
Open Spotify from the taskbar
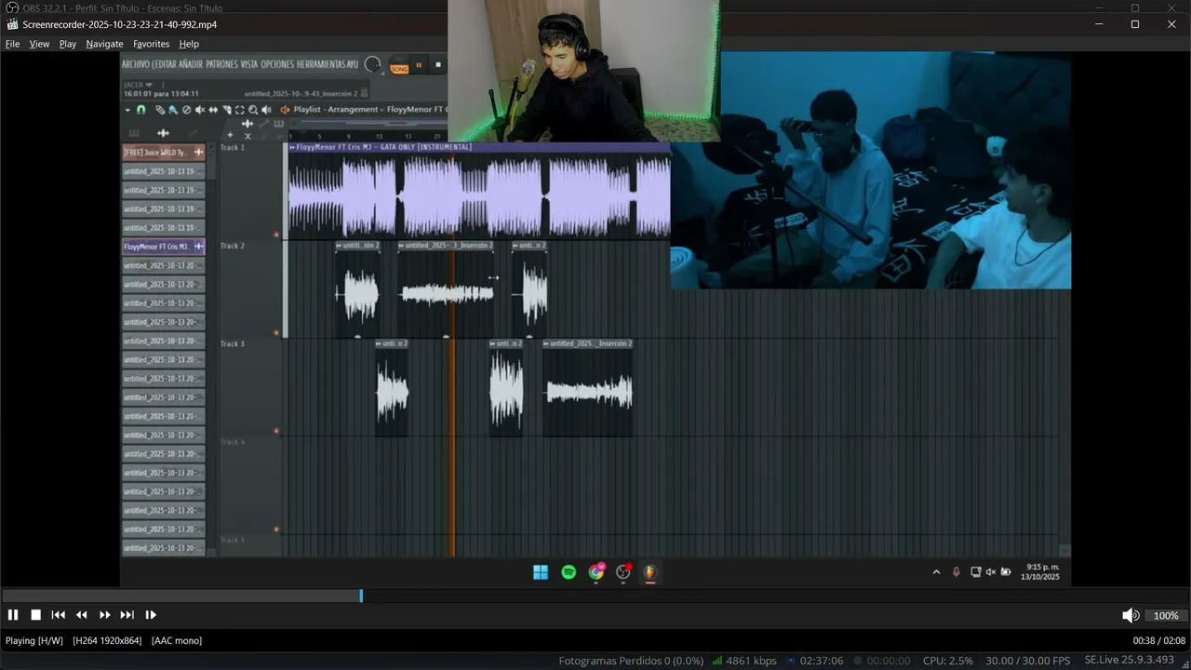[x=569, y=572]
